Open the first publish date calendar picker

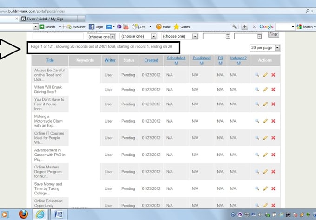coord(228,36)
